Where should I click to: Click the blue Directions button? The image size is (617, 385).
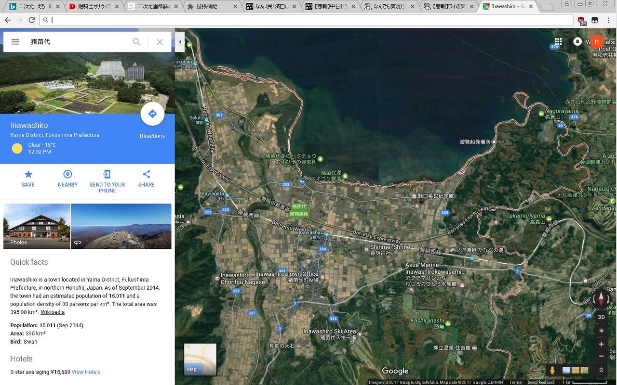(x=152, y=114)
